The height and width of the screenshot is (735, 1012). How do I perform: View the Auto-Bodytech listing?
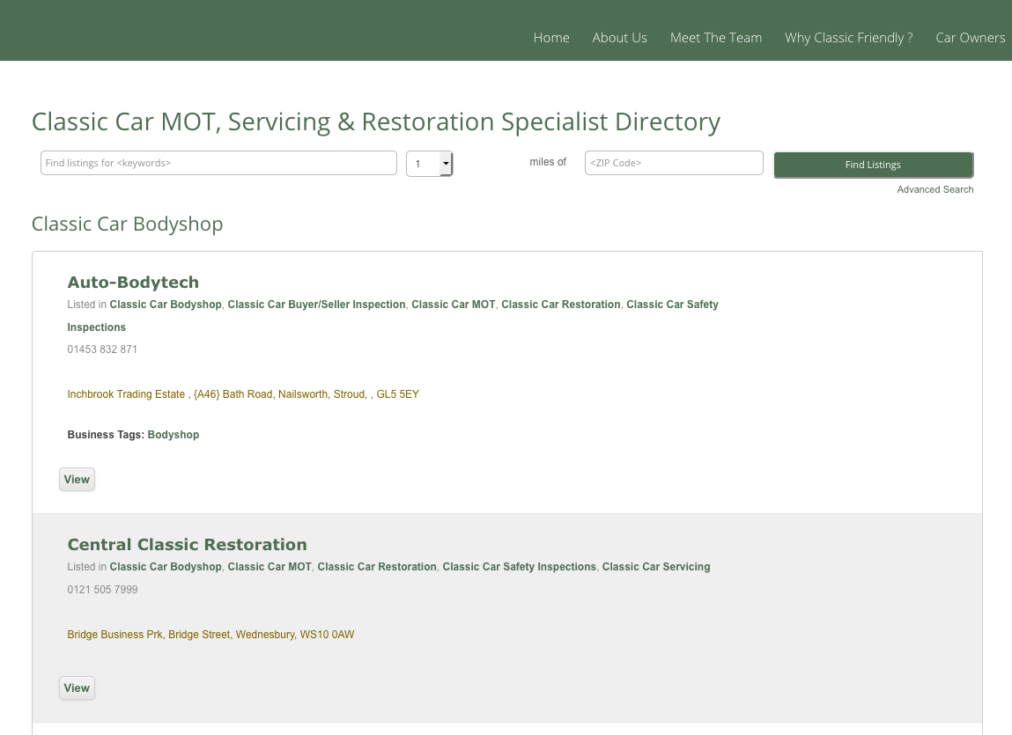pos(77,480)
